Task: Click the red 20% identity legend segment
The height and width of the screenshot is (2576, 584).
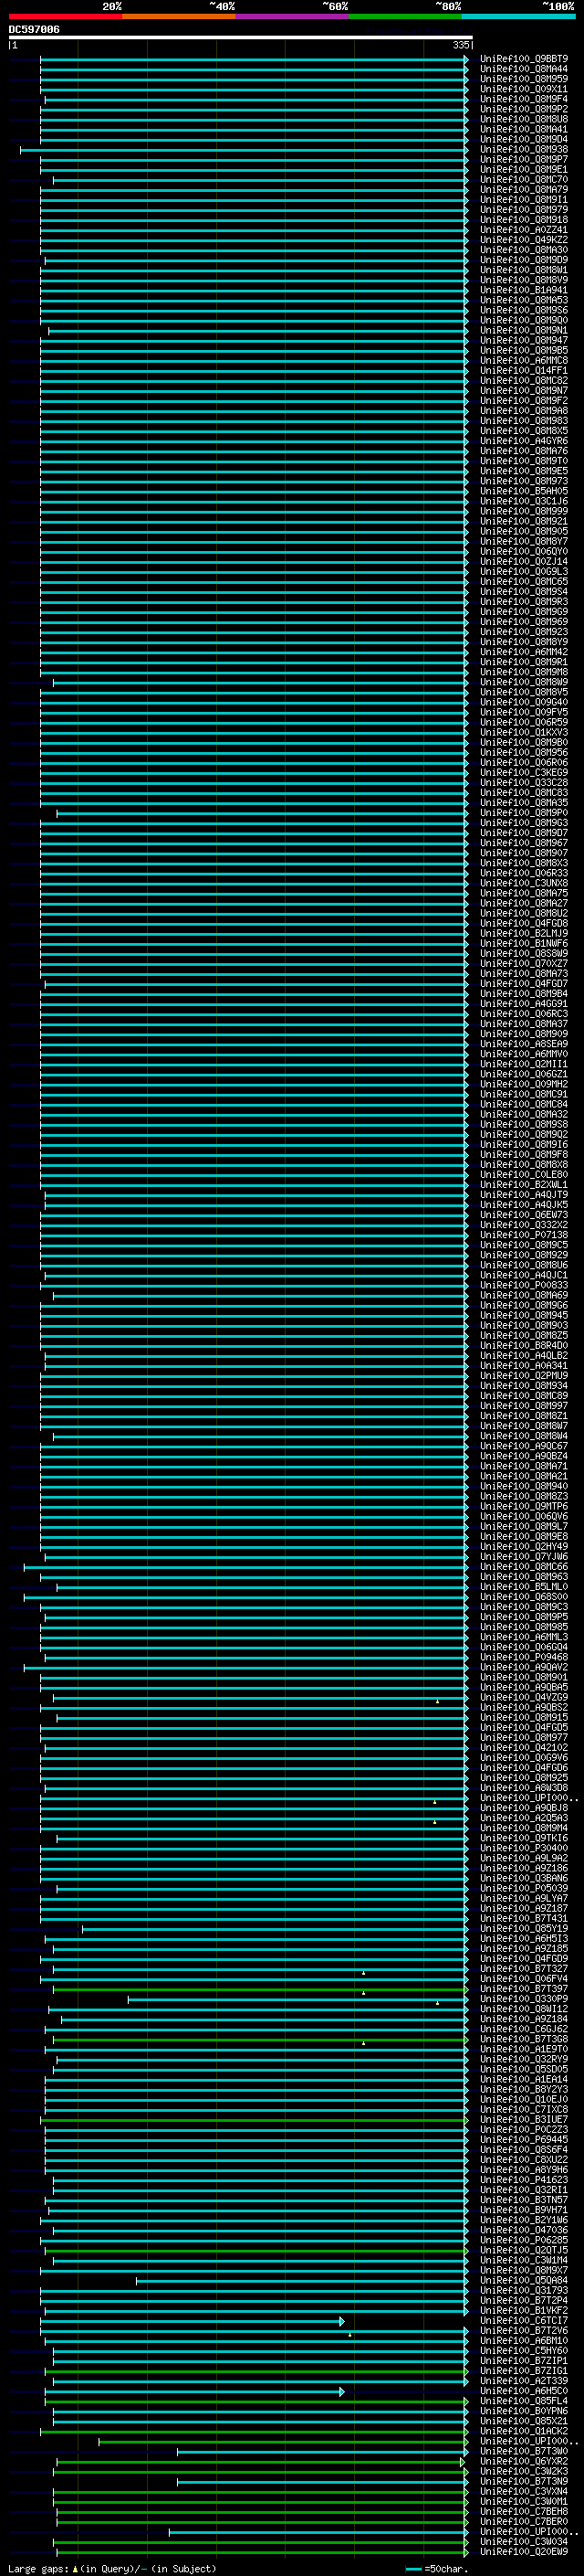Action: [66, 16]
